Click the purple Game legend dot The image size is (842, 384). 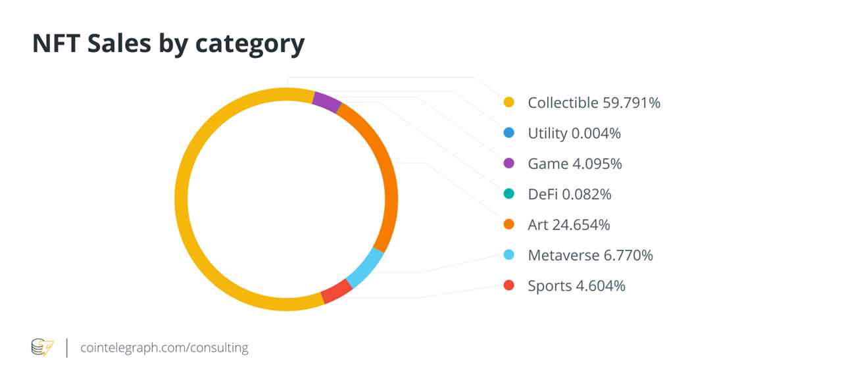tap(508, 164)
